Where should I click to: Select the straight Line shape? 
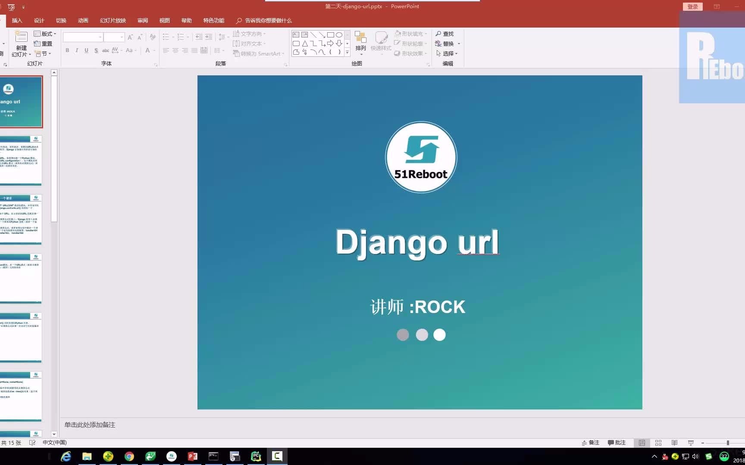[x=313, y=35]
